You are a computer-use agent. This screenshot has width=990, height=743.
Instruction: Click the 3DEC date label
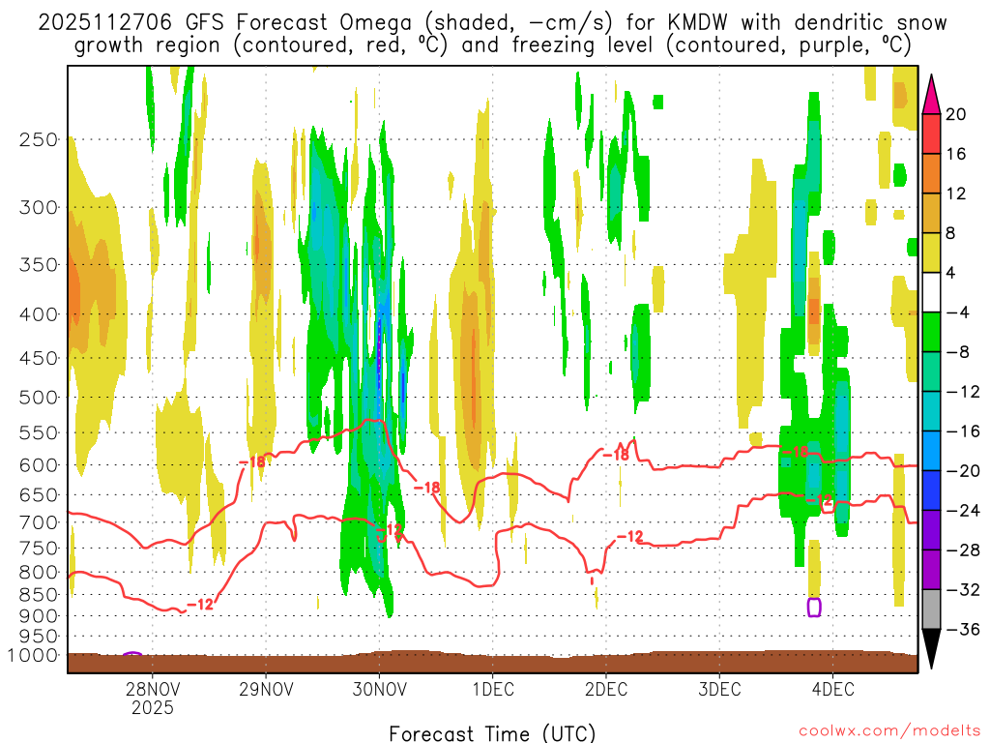[719, 689]
